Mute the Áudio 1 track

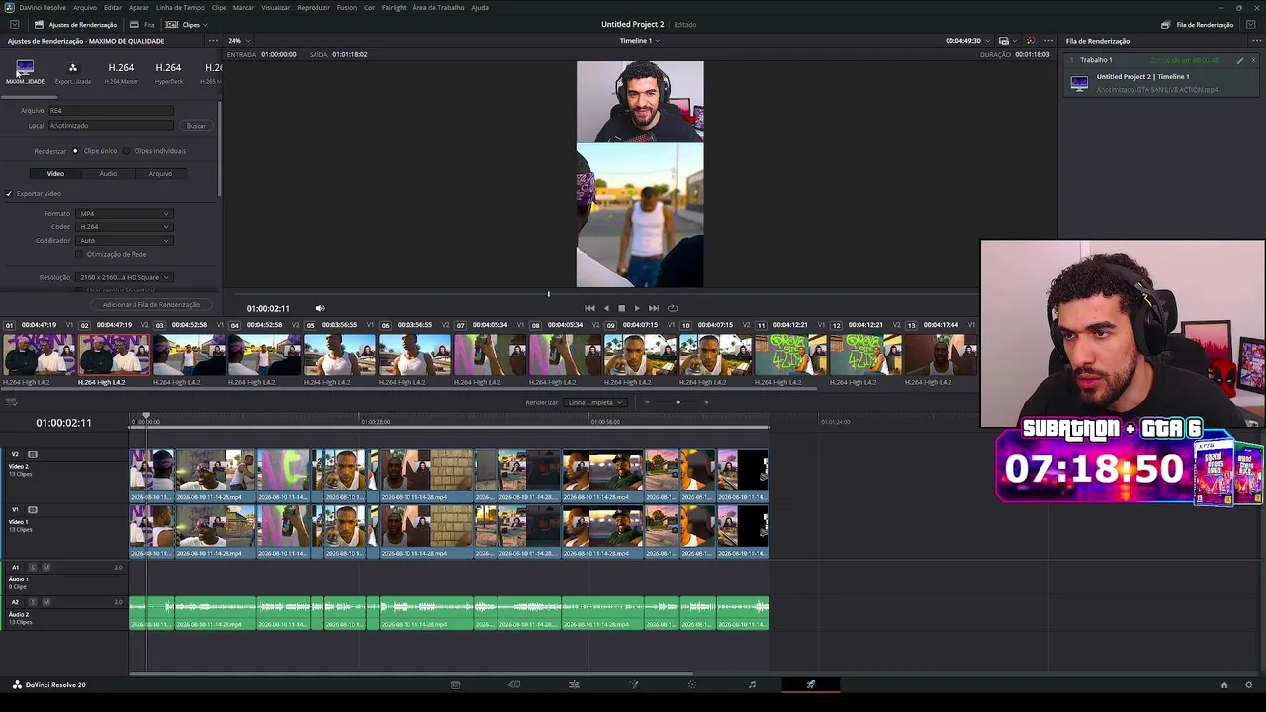point(46,568)
